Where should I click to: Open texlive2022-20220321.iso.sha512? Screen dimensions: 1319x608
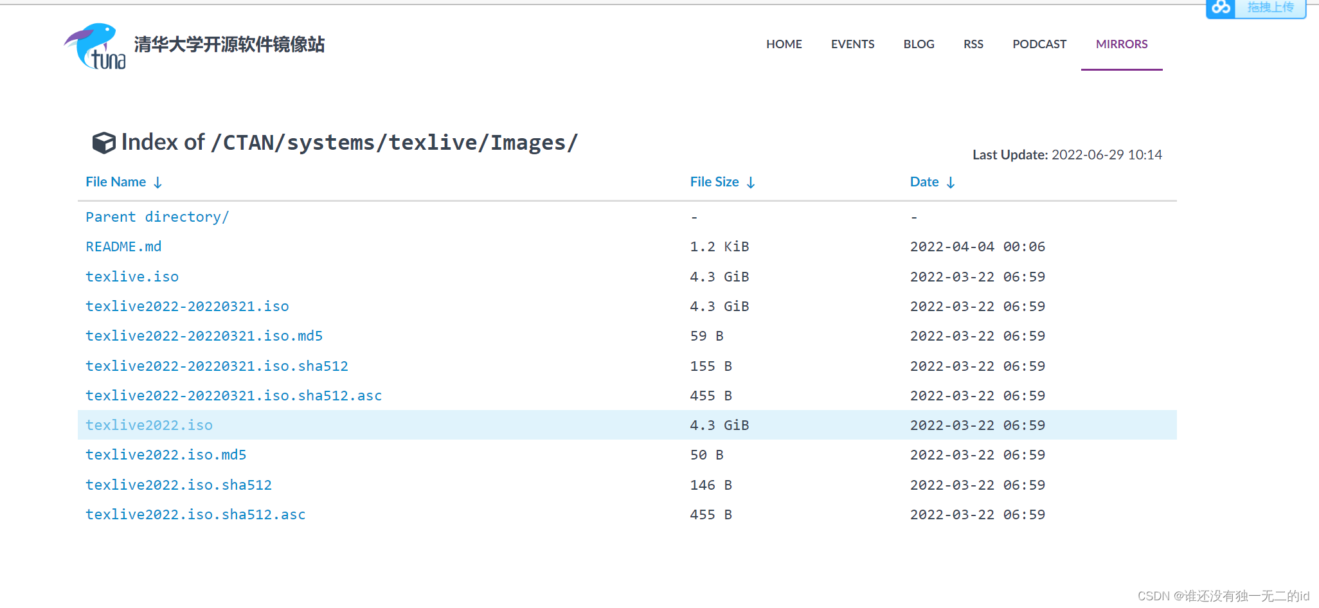tap(217, 366)
